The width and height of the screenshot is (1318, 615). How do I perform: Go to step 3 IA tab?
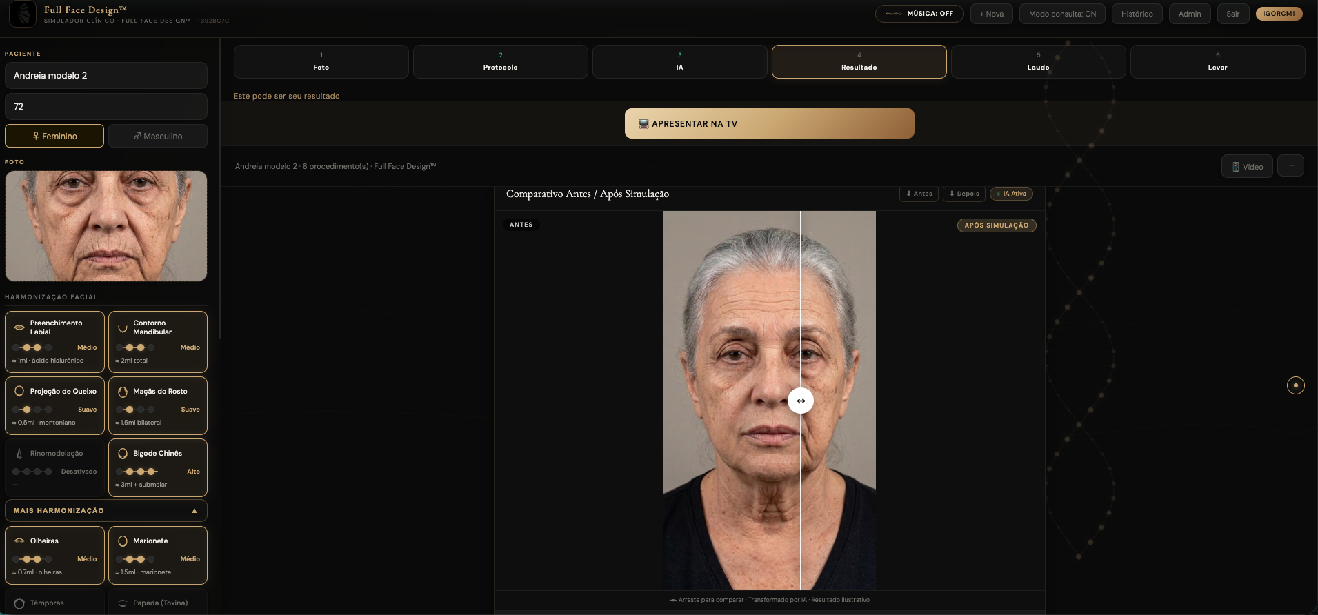[679, 61]
